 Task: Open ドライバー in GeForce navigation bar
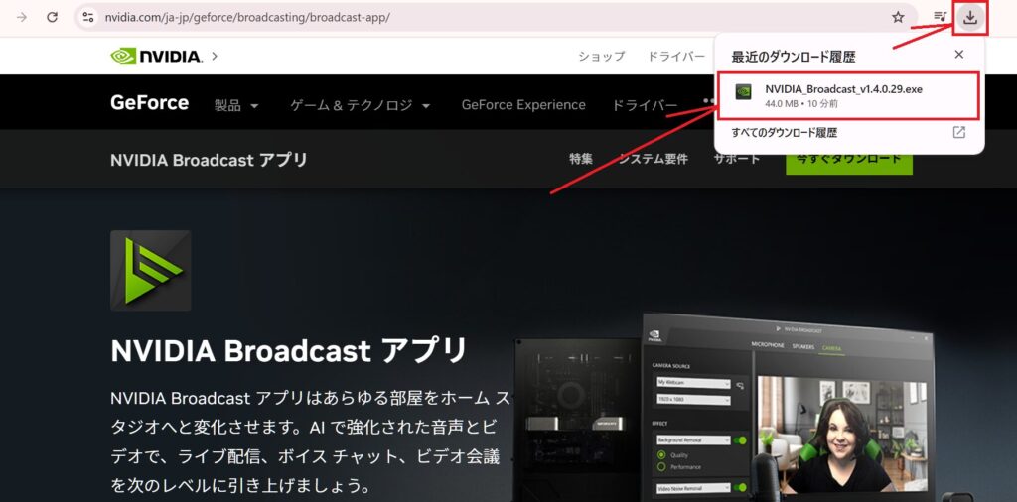tap(645, 105)
